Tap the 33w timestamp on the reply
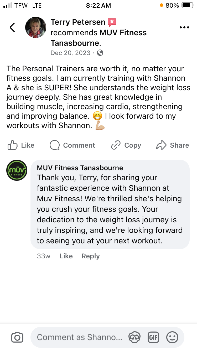The height and width of the screenshot is (351, 197). (44, 256)
